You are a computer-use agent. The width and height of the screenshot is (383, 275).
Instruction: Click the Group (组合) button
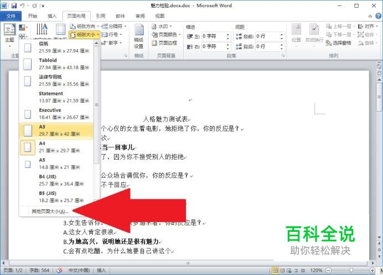(x=367, y=34)
